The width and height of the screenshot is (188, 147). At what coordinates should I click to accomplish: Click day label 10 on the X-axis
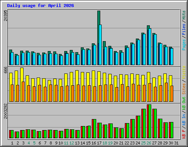tap(61, 143)
